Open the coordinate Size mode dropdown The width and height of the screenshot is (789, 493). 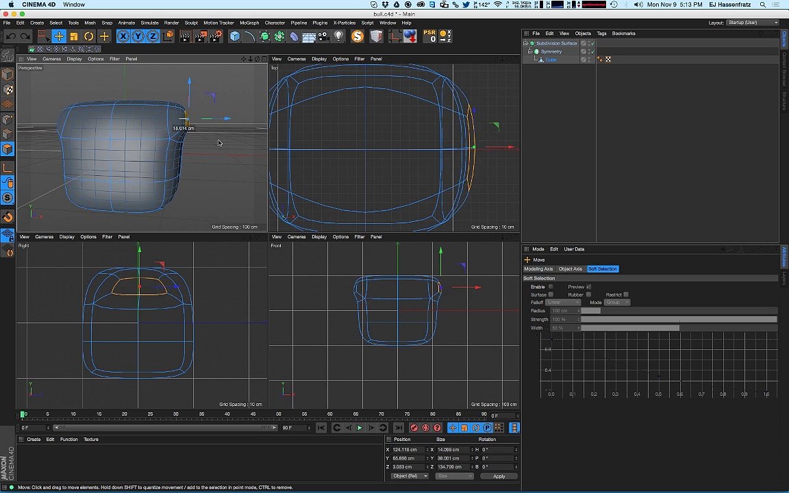pyautogui.click(x=454, y=476)
